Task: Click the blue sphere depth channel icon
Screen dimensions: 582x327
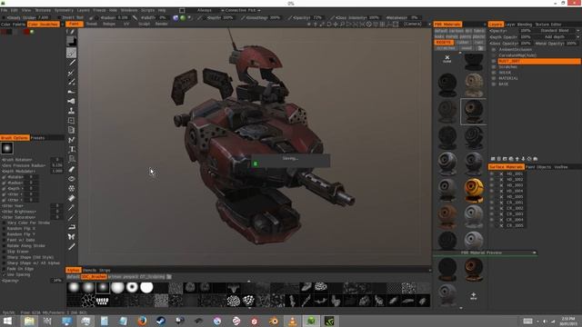Action: tap(176, 17)
